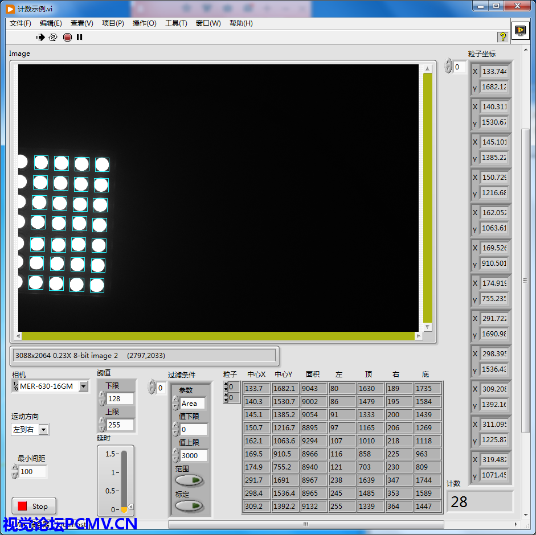Click the image display's scroll-down arrow
Image resolution: width=536 pixels, height=535 pixels.
pos(427,327)
